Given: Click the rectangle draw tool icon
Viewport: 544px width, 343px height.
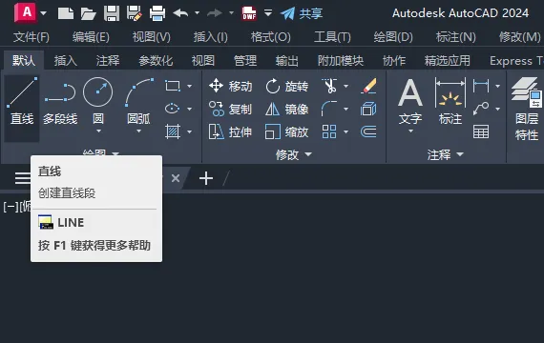Looking at the screenshot, I should point(173,86).
